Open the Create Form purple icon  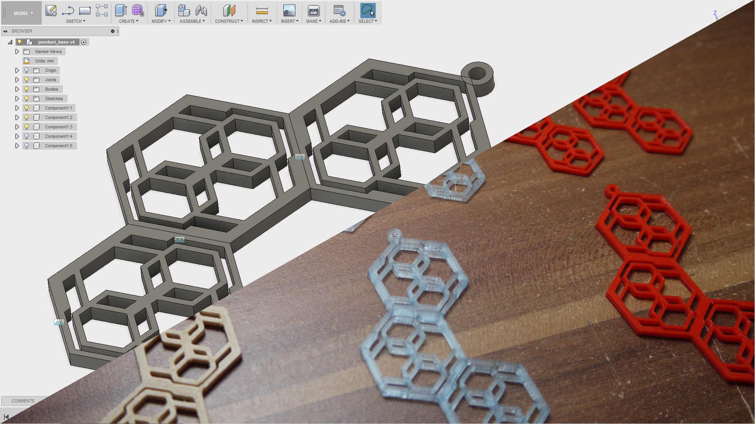coord(138,11)
